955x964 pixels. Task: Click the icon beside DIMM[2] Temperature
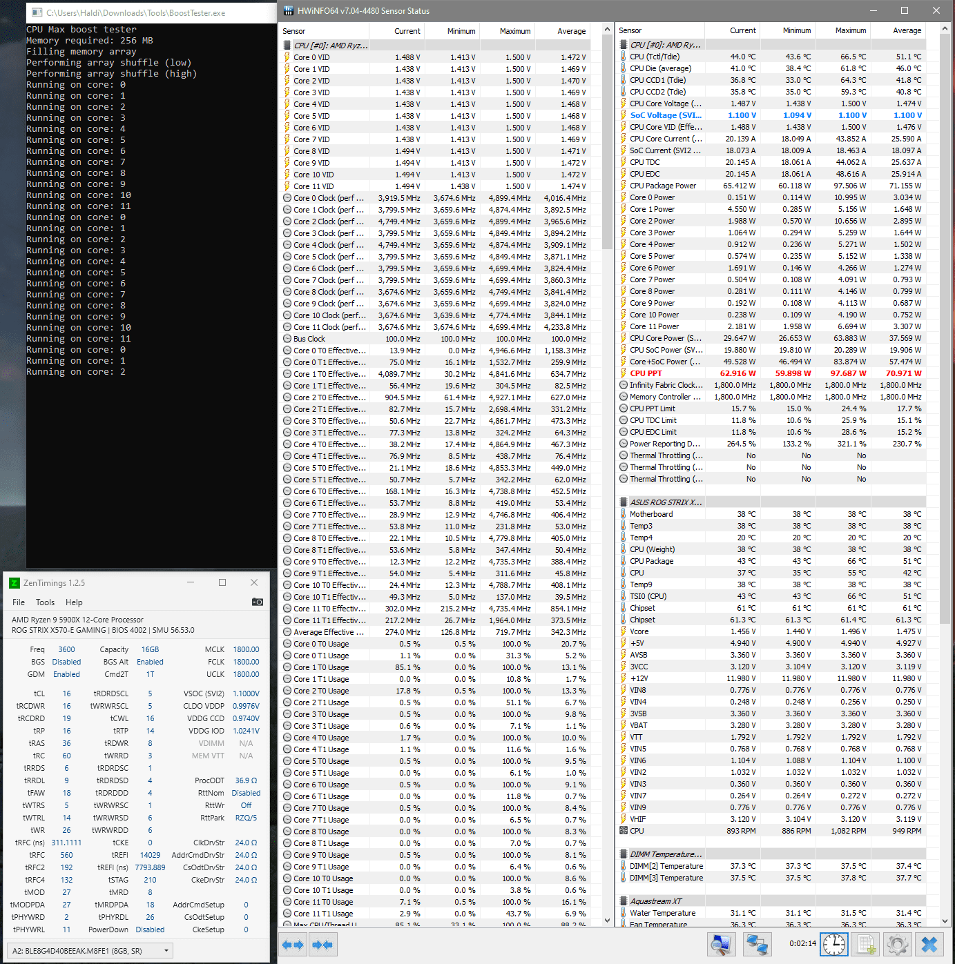[623, 866]
